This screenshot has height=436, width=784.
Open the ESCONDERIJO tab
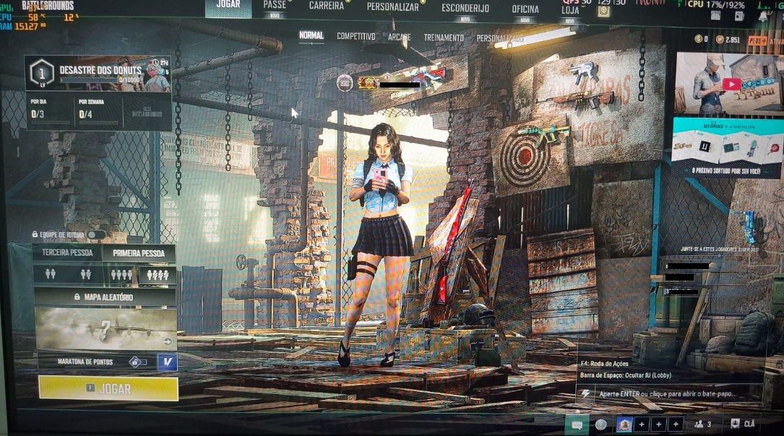465,9
